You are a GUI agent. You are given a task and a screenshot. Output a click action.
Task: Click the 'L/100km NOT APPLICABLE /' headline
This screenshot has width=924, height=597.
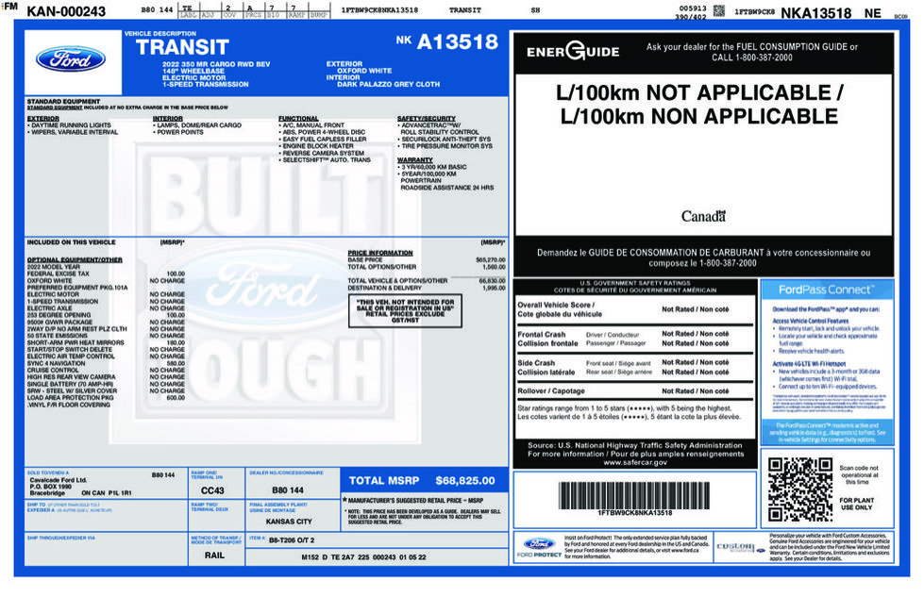[x=699, y=93]
